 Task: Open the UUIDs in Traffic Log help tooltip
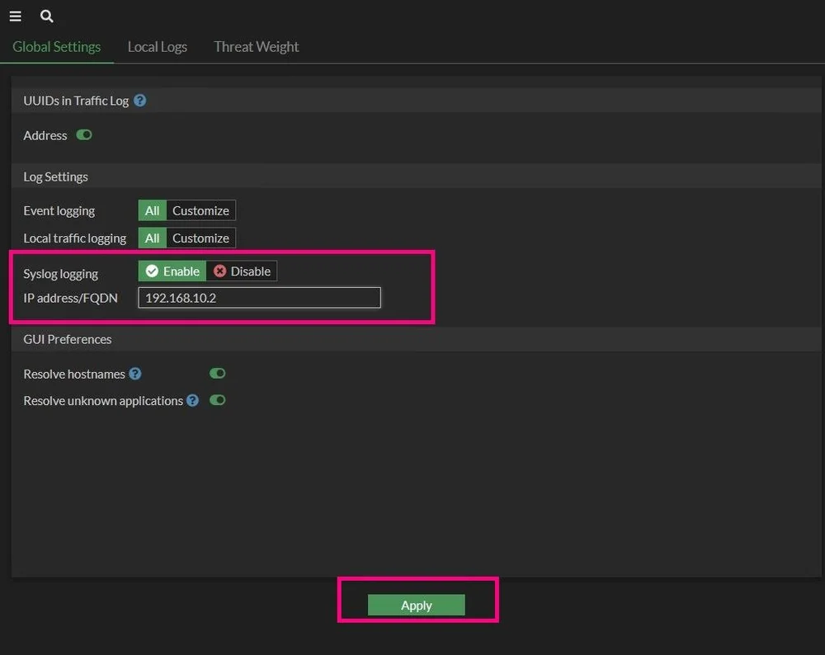[x=139, y=100]
